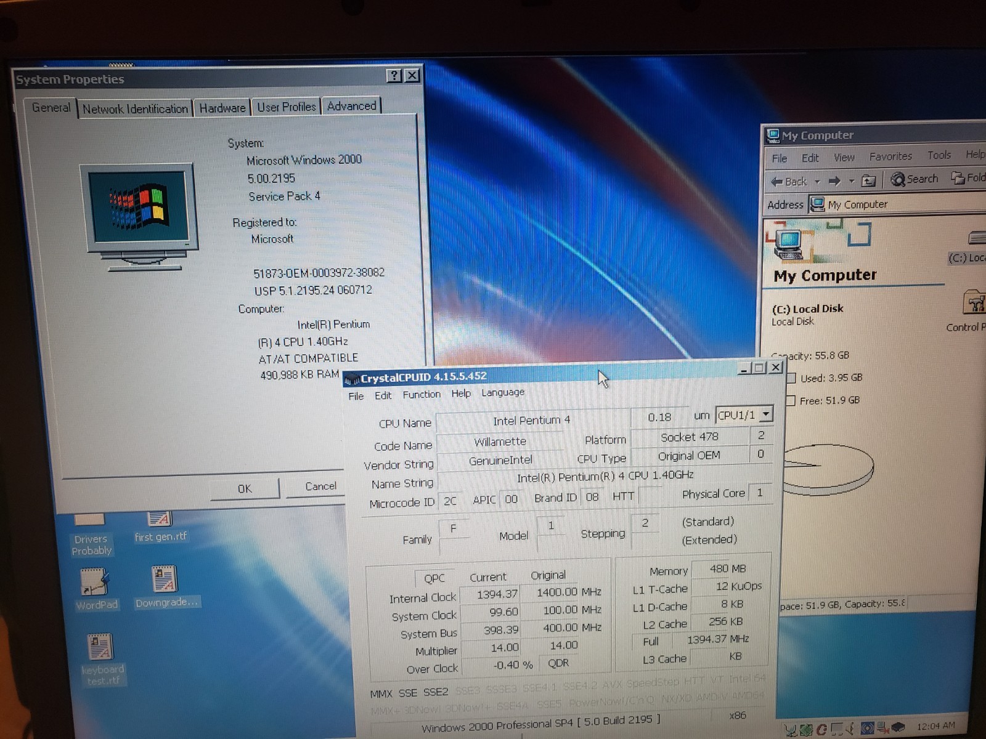Screen dimensions: 986x739
Task: Open the WordPad desktop shortcut
Action: pyautogui.click(x=96, y=589)
